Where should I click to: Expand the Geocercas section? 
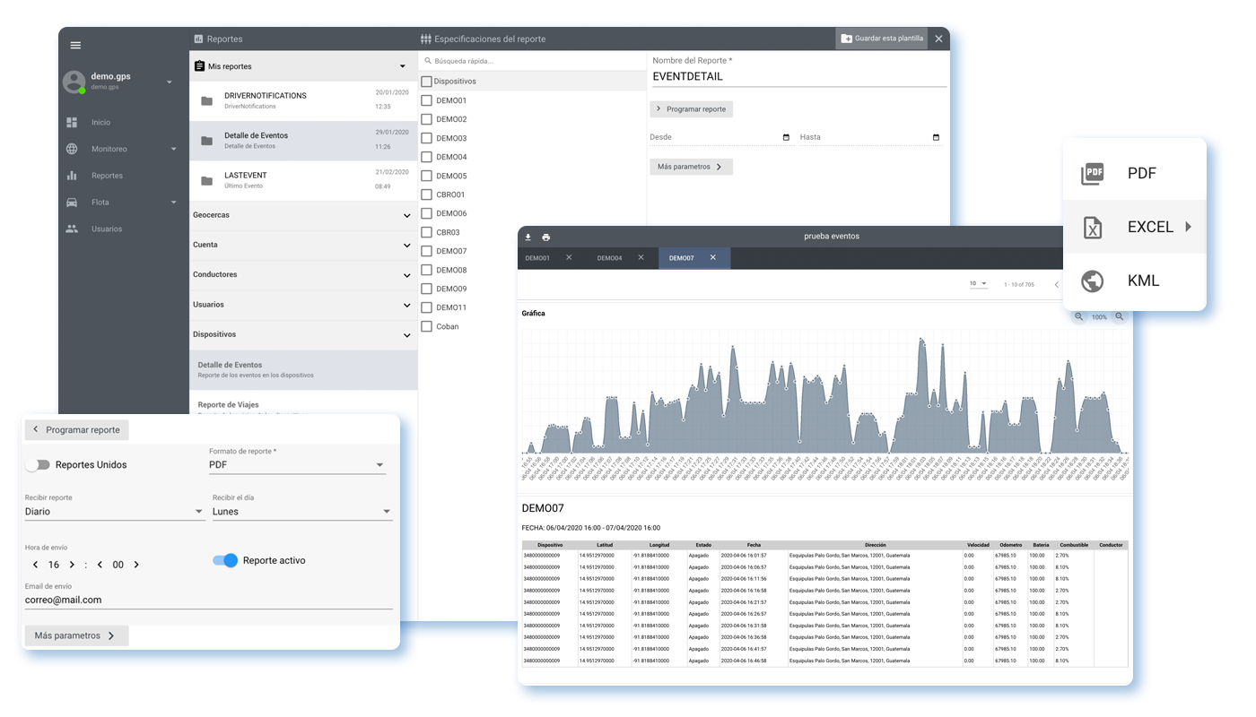(406, 216)
